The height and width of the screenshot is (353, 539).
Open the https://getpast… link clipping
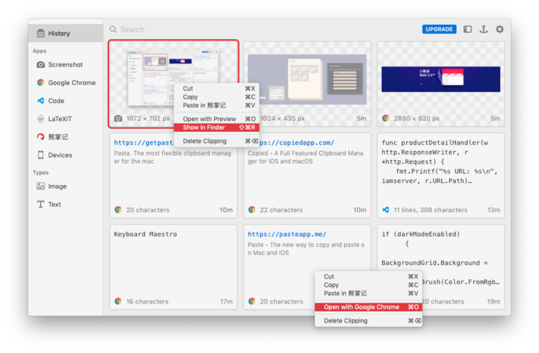click(x=144, y=143)
